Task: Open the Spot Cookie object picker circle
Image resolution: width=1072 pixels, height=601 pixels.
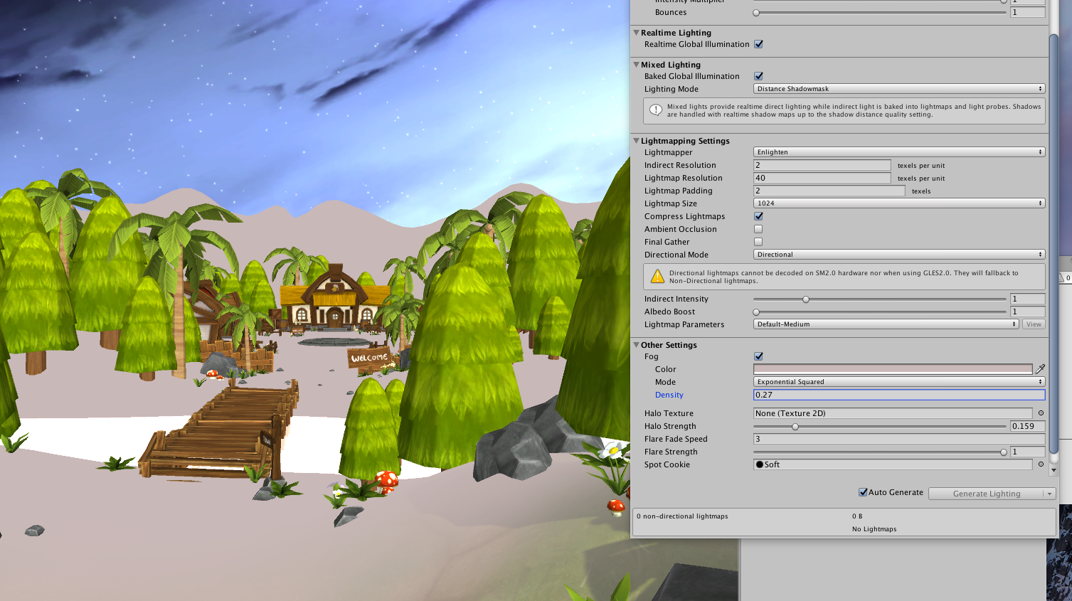Action: (x=1041, y=464)
